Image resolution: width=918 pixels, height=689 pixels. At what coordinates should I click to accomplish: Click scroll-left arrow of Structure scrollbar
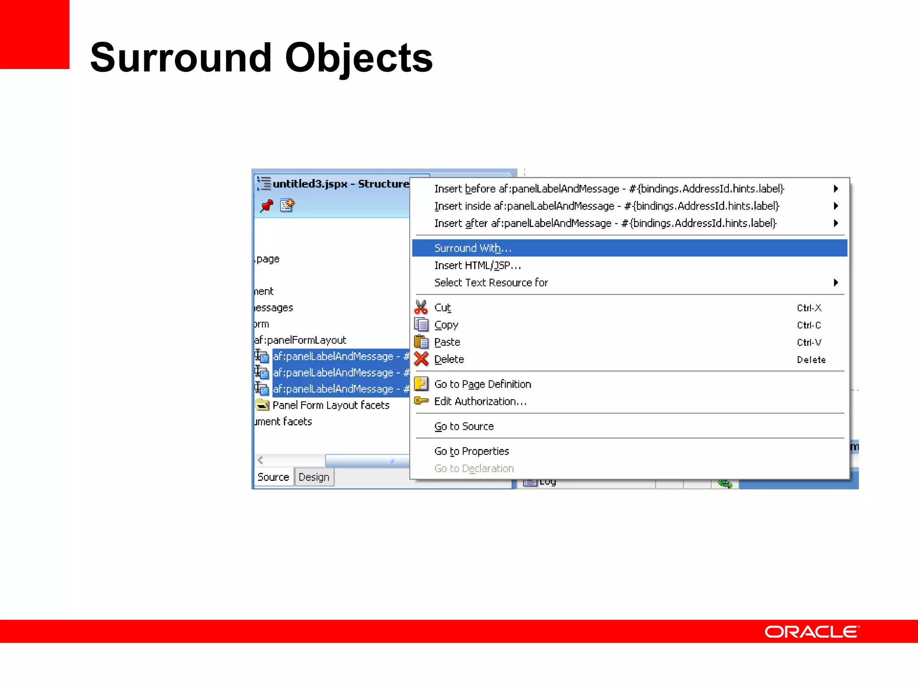click(x=260, y=460)
